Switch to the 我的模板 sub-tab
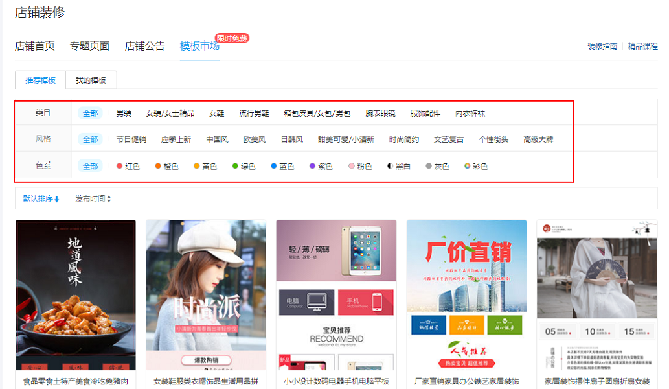This screenshot has width=669, height=389. (91, 80)
